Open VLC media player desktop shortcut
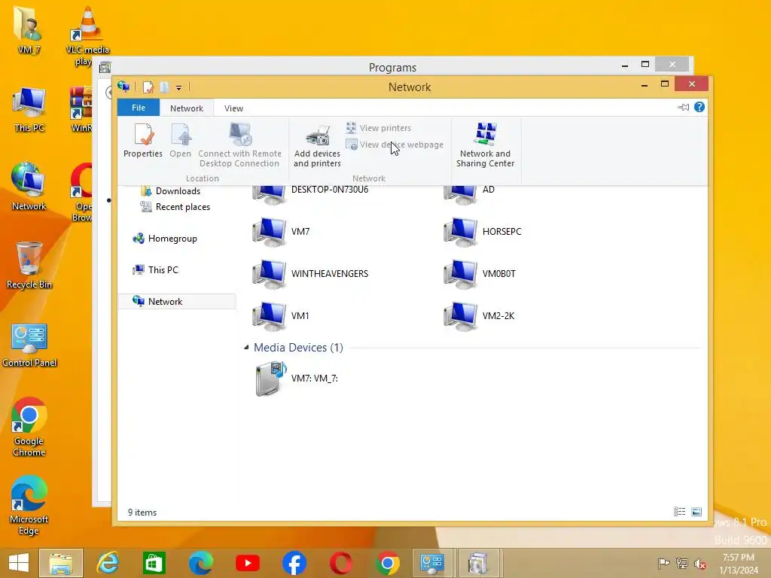This screenshot has width=771, height=578. coord(87,35)
